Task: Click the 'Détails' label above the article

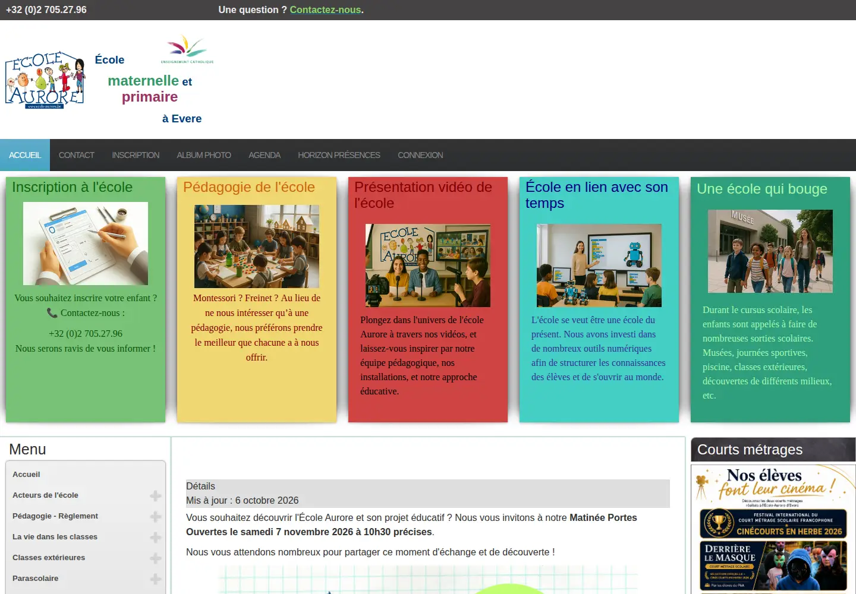Action: [x=200, y=486]
